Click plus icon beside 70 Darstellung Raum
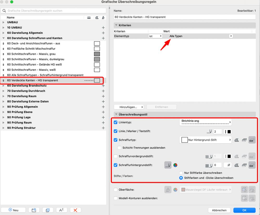The image size is (260, 215). coord(103,96)
